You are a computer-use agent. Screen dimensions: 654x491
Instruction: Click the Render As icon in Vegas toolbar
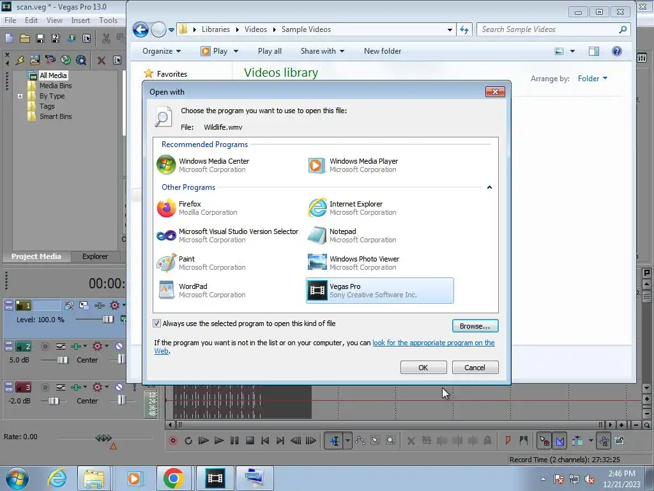coord(72,38)
